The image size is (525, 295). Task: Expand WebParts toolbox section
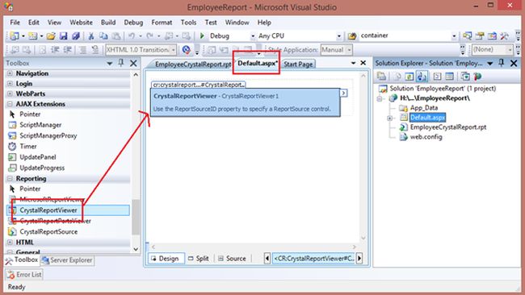click(10, 93)
